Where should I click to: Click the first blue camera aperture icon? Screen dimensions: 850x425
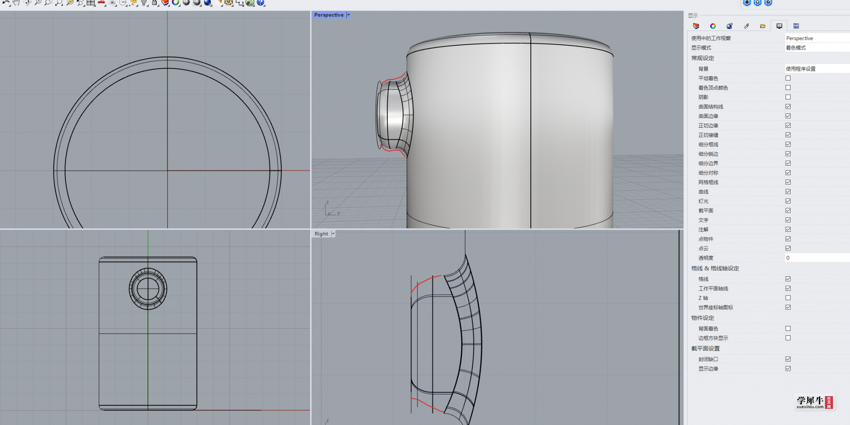click(747, 3)
